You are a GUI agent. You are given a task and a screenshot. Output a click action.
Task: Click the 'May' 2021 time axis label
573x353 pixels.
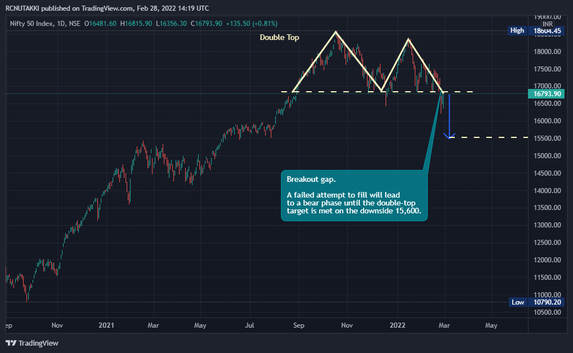point(200,325)
